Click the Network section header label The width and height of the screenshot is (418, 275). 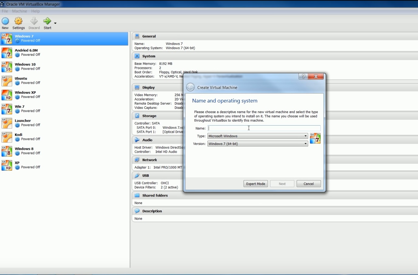[x=150, y=160]
